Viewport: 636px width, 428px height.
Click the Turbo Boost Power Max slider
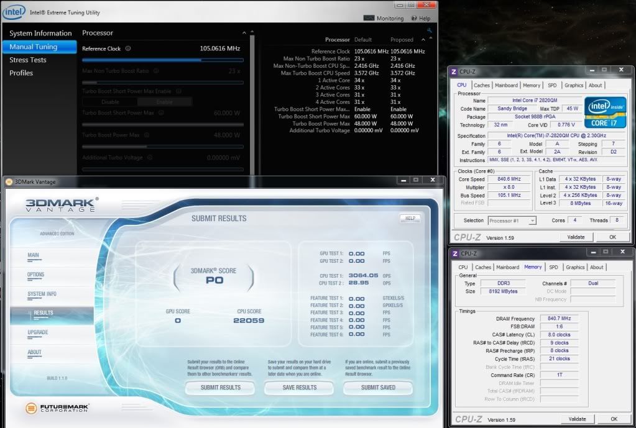(x=163, y=147)
